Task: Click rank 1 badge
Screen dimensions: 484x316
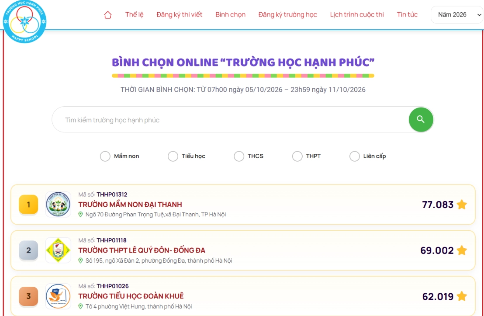Action: tap(28, 205)
